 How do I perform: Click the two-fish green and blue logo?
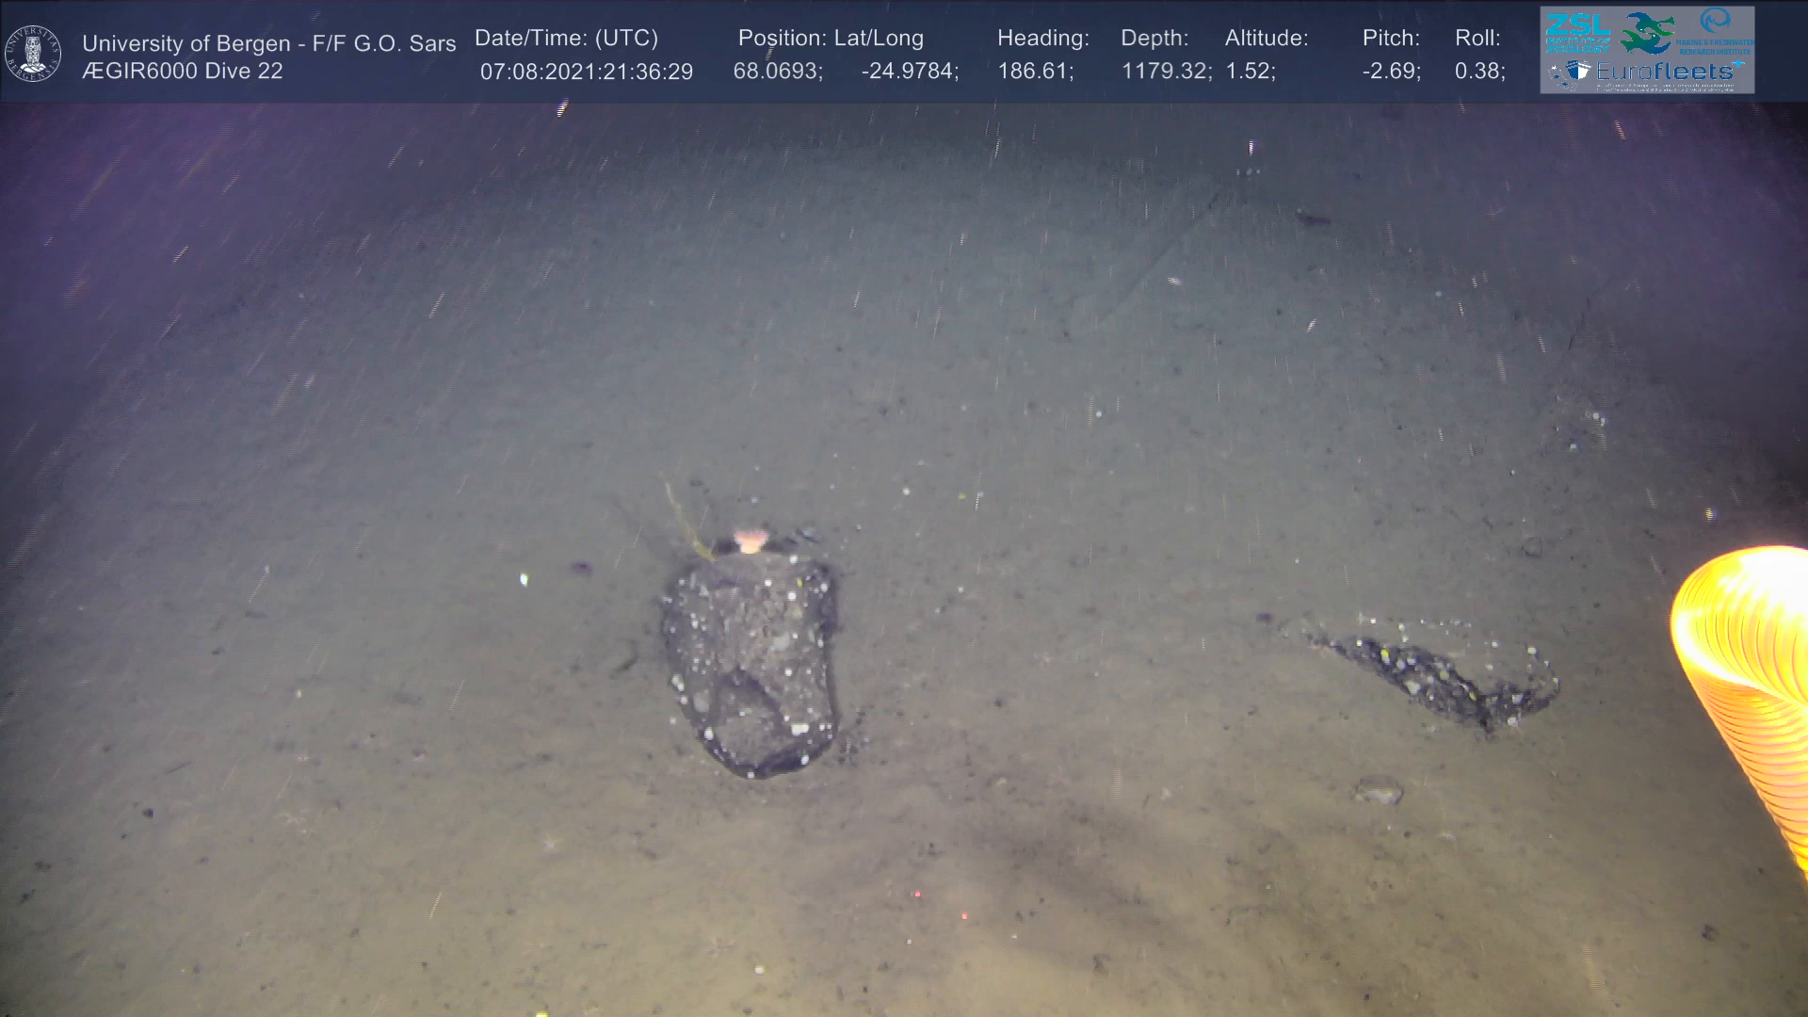coord(1647,33)
